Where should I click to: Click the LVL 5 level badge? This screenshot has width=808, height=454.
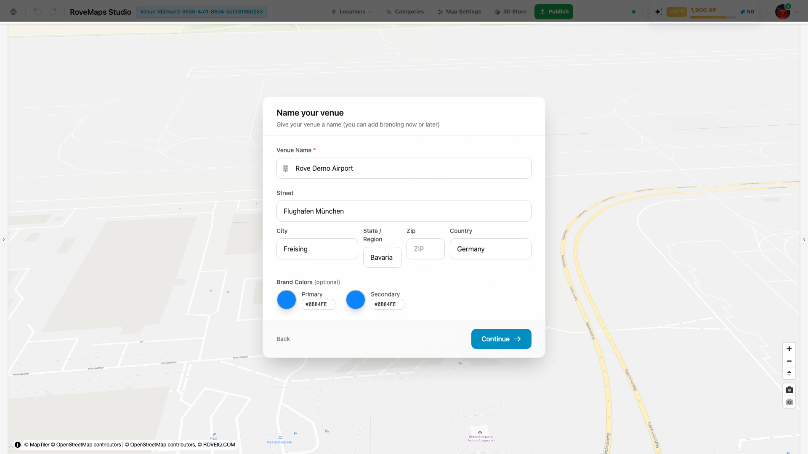(677, 12)
